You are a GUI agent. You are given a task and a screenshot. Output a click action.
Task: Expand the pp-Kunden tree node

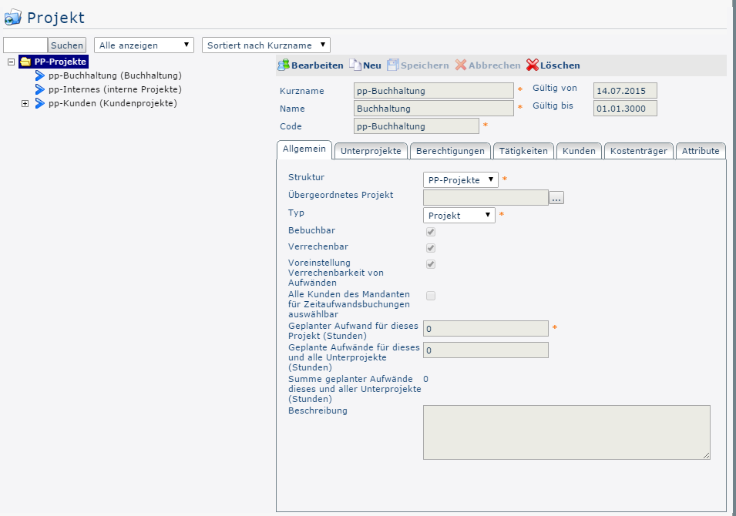(x=25, y=103)
